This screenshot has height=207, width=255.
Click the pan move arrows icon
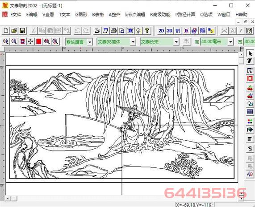[x=30, y=42]
